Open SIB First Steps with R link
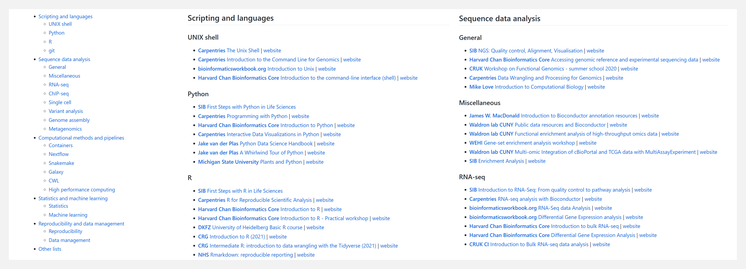The height and width of the screenshot is (269, 746). coord(240,191)
